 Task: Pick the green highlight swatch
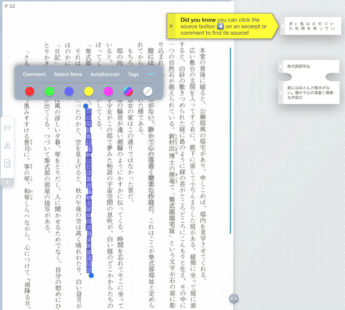49,91
